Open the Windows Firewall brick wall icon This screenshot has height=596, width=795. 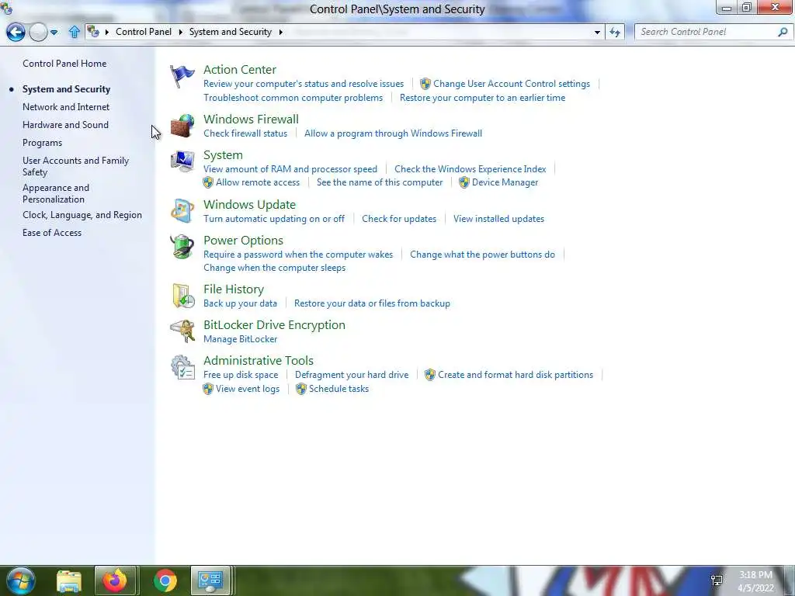tap(182, 126)
